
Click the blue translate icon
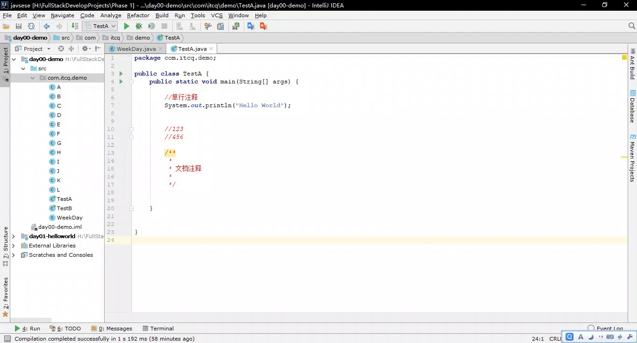(x=251, y=27)
